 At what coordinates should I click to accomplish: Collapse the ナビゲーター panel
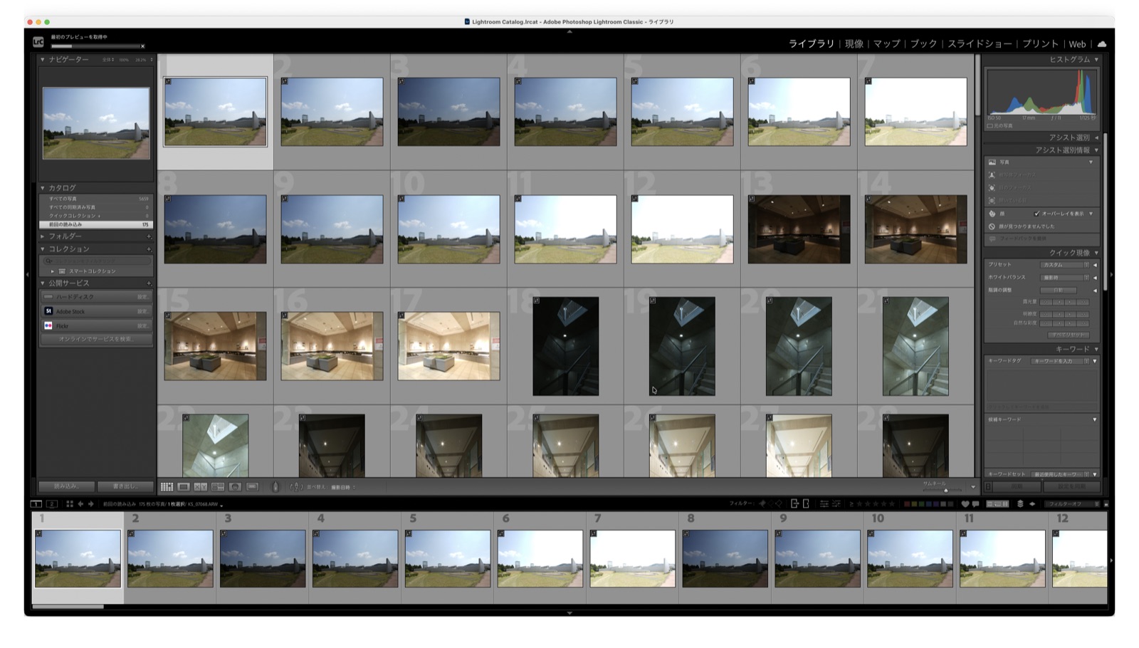point(43,60)
